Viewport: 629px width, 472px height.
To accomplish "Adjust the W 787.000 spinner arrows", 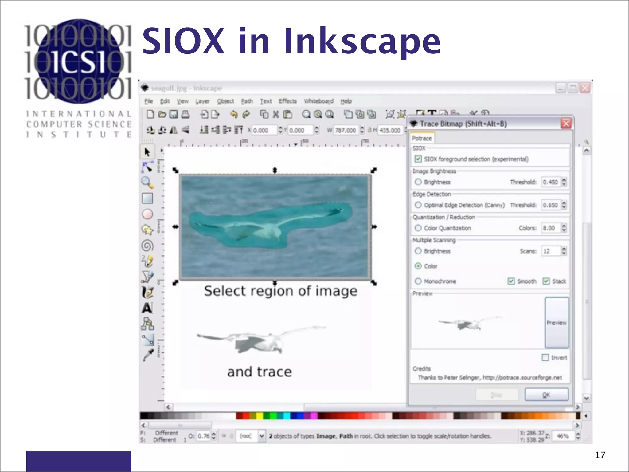I will click(x=362, y=130).
